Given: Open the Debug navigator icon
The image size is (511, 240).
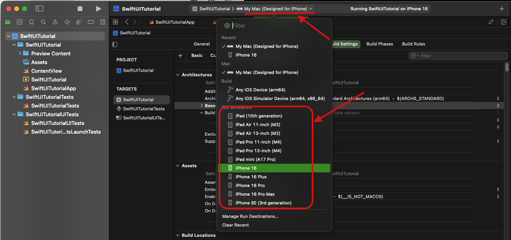Looking at the screenshot, I should [x=79, y=22].
